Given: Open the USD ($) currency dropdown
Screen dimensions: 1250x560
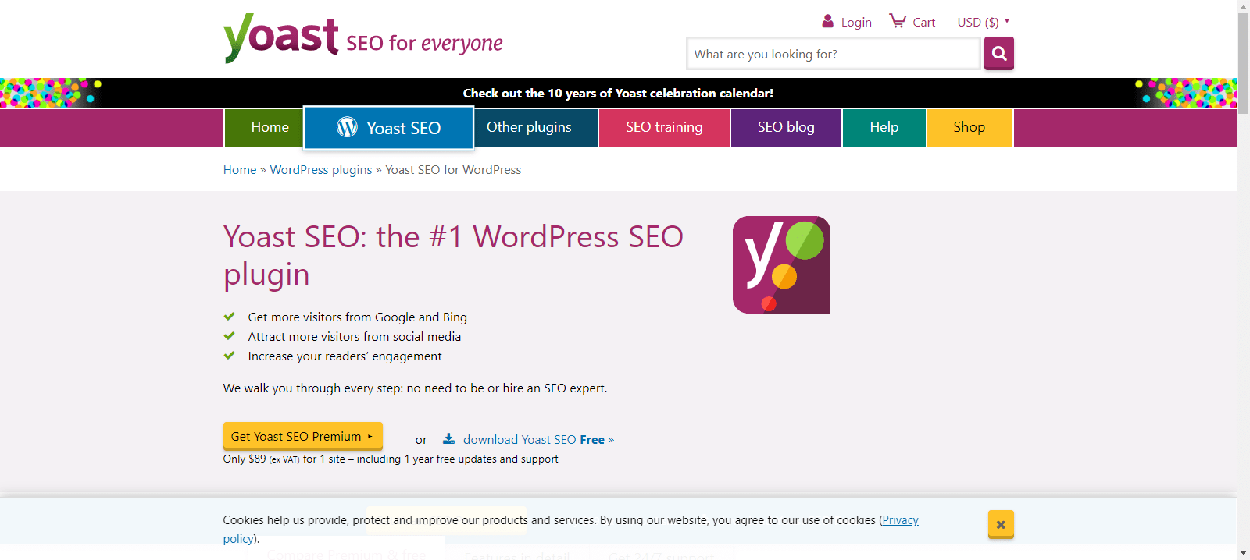Looking at the screenshot, I should pyautogui.click(x=984, y=22).
